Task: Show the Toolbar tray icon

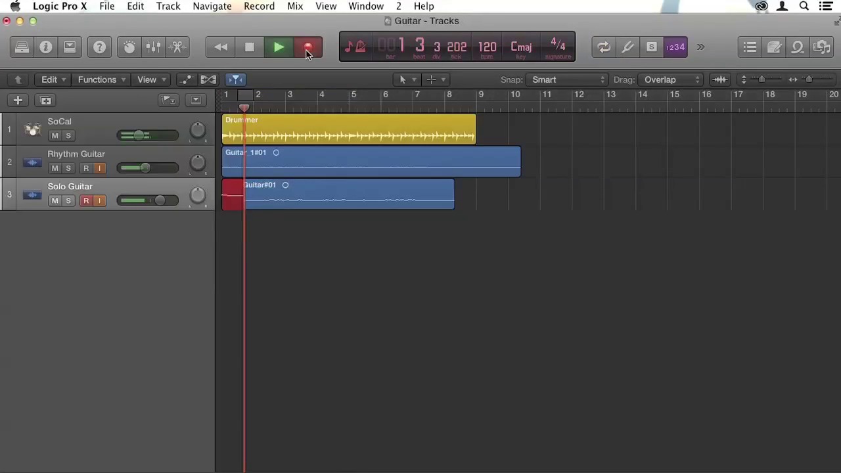Action: 69,47
